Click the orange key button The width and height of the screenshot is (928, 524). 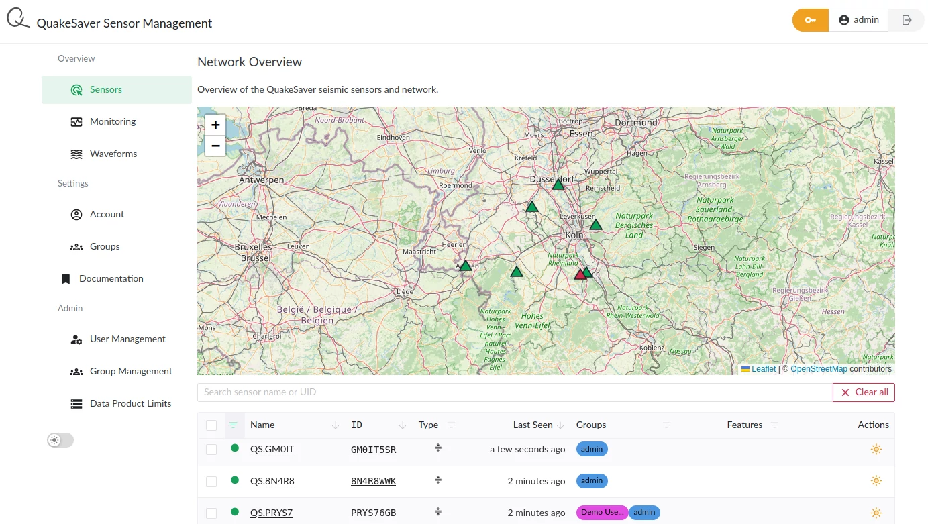[811, 20]
